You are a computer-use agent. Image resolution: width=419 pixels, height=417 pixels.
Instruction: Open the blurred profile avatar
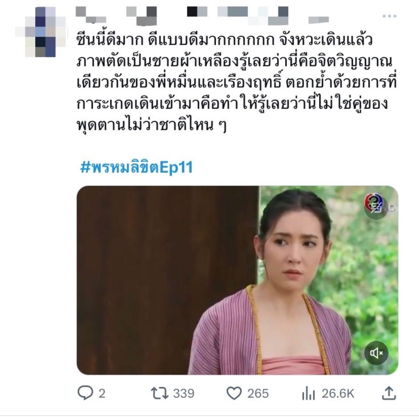[x=40, y=32]
